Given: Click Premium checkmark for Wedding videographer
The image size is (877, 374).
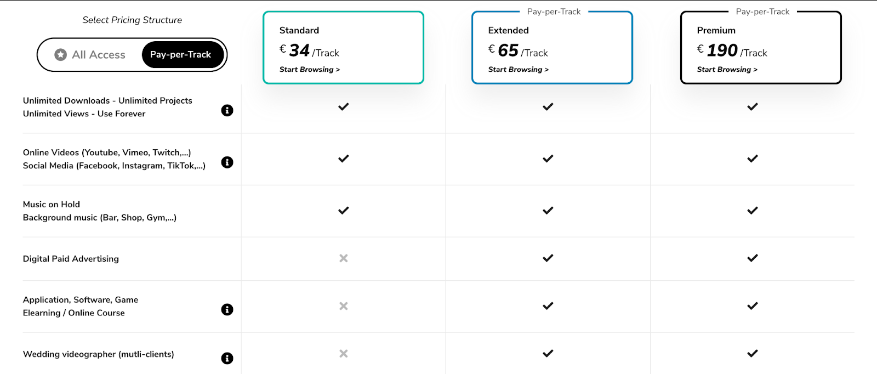Looking at the screenshot, I should (752, 354).
